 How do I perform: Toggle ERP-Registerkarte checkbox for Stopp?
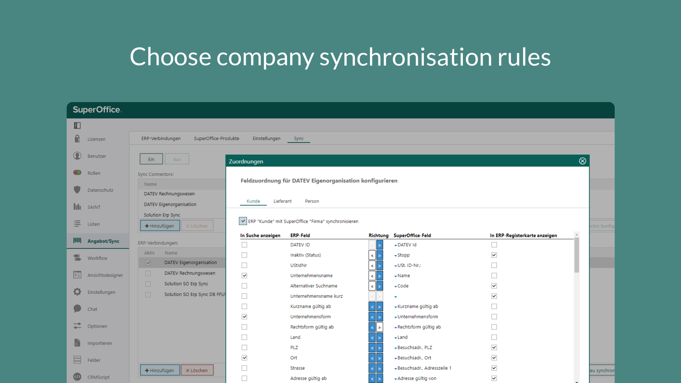point(494,255)
